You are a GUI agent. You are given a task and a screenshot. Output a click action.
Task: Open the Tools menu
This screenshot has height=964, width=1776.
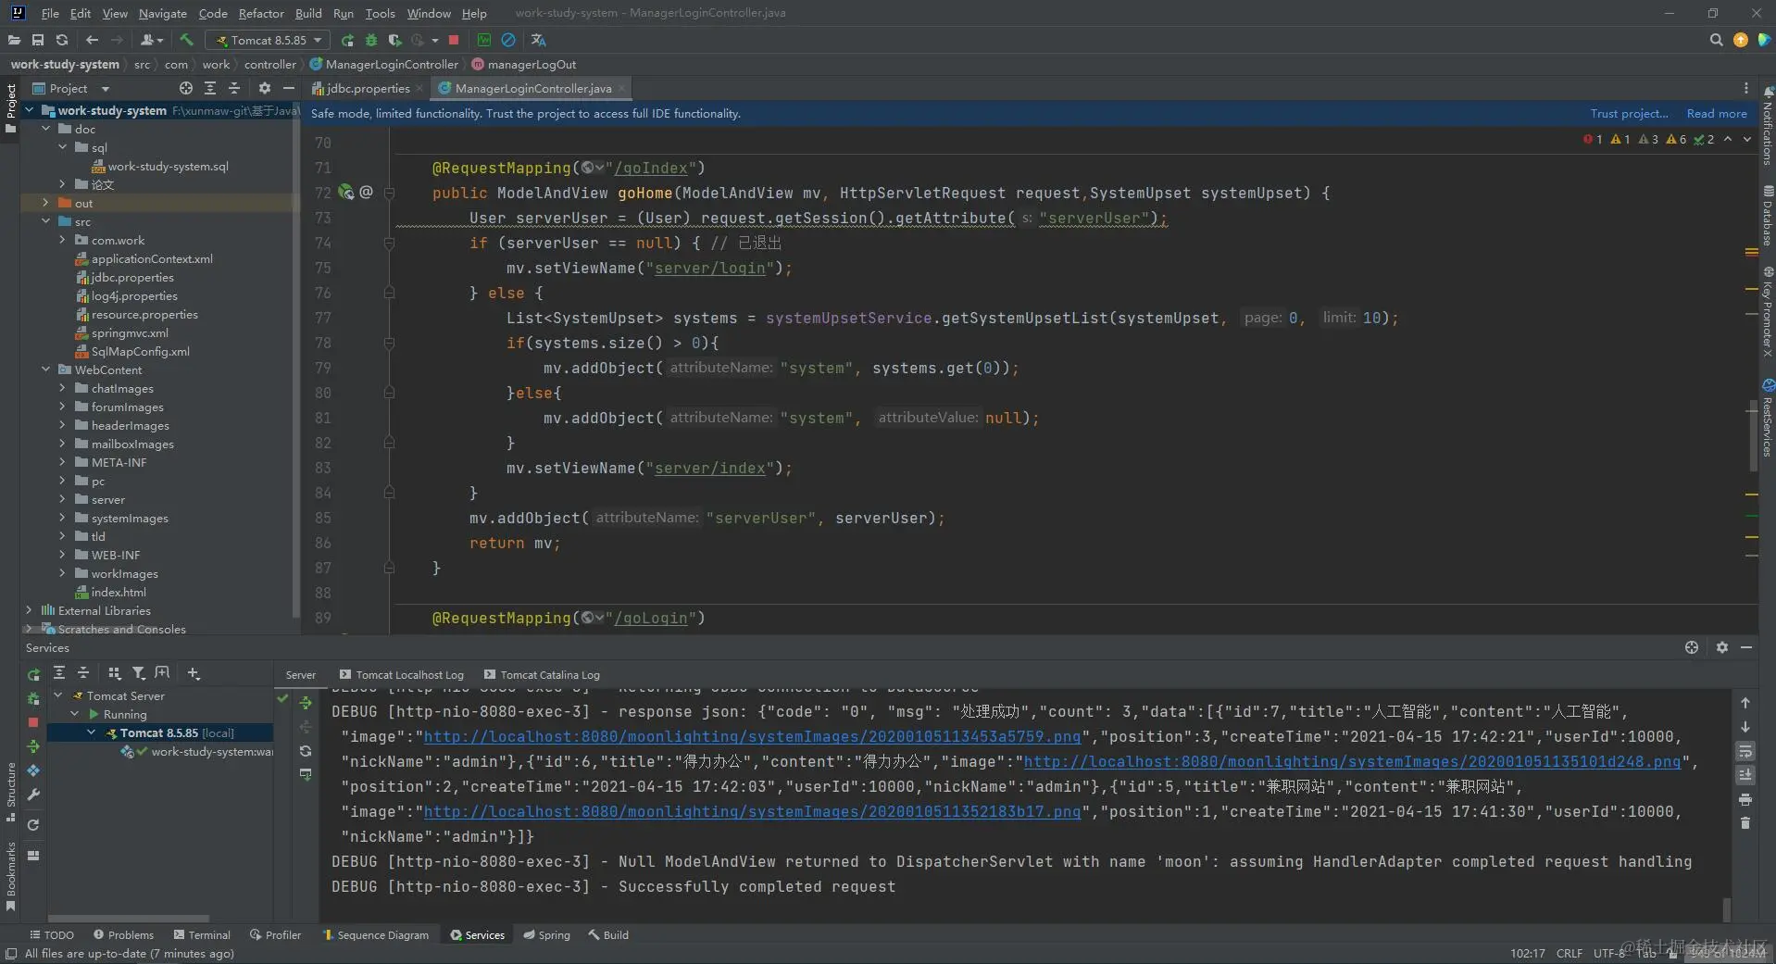[x=380, y=13]
